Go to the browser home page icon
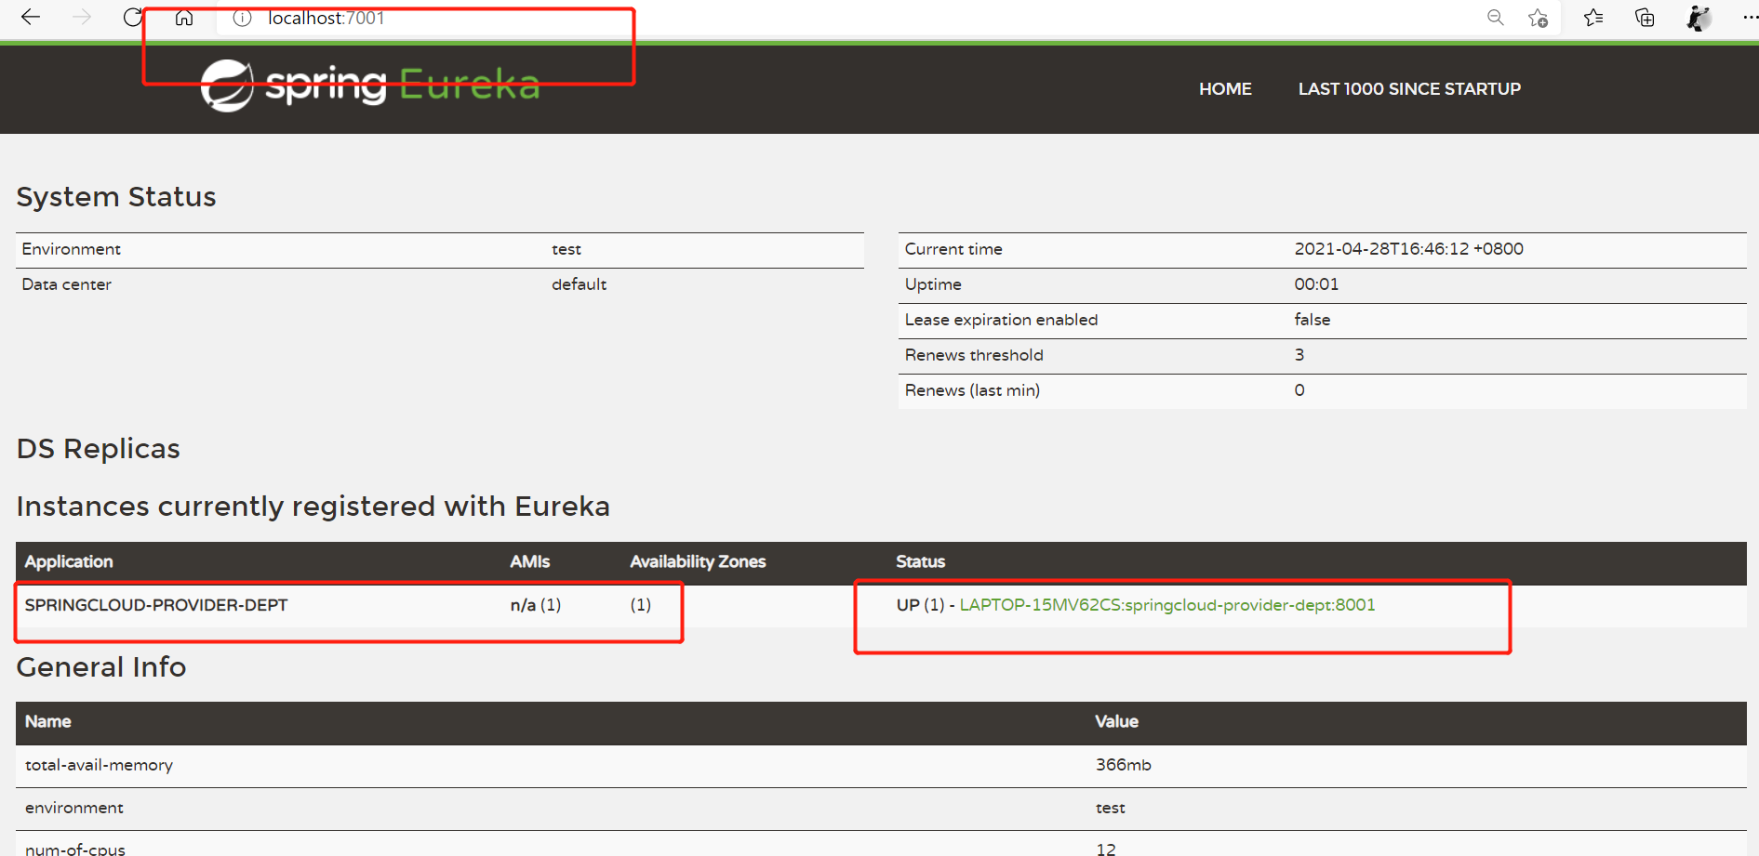The image size is (1759, 856). [184, 17]
